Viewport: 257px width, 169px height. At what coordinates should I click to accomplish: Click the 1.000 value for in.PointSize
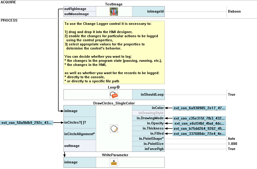pos(233,144)
